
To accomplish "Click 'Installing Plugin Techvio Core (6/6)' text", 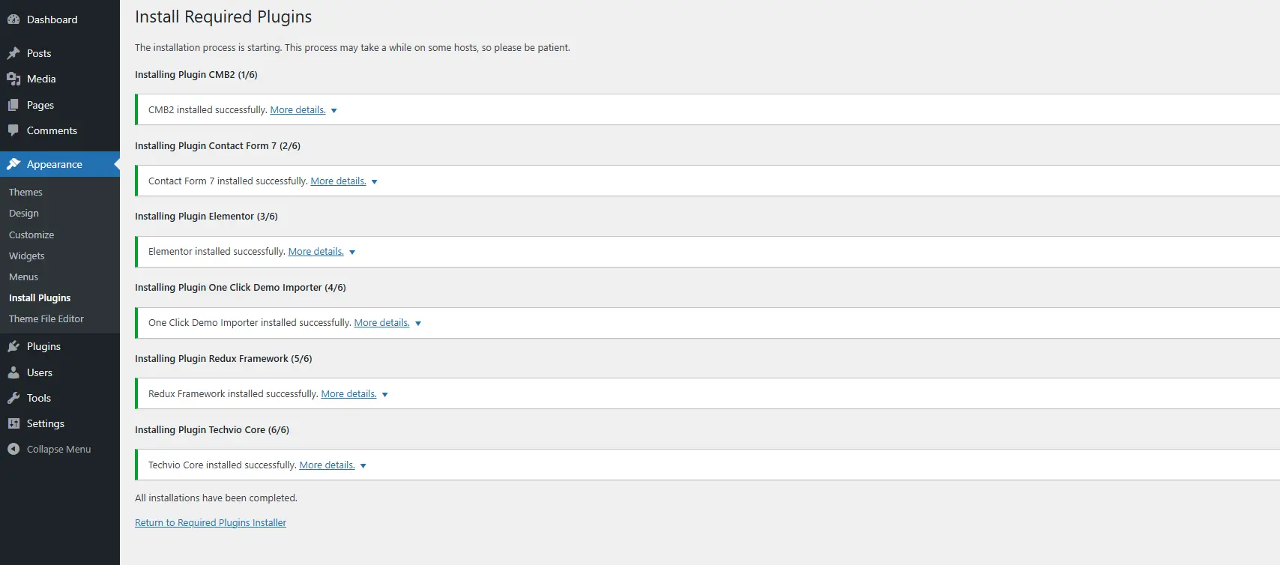I will 212,429.
